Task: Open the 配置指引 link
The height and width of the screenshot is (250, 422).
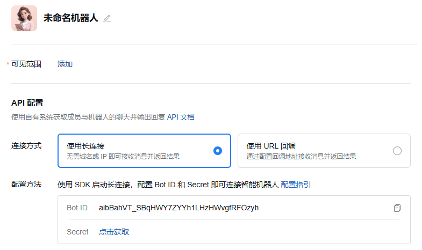Action: 296,185
